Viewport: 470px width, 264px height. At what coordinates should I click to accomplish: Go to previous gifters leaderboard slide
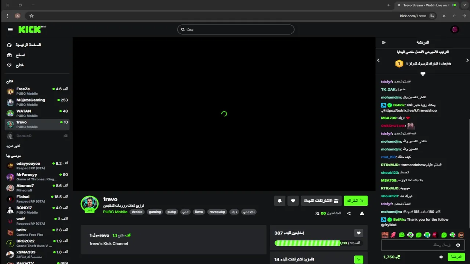coord(378,60)
